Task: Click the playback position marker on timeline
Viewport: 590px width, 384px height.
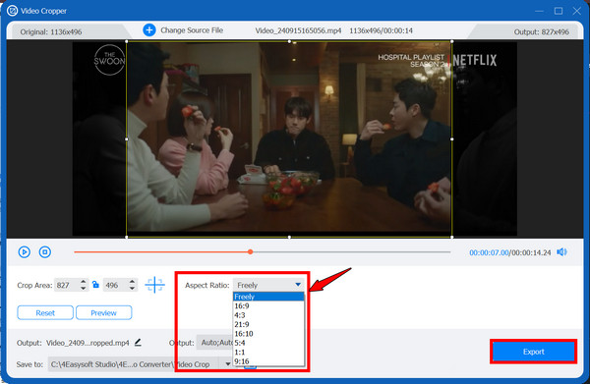Action: click(x=250, y=251)
